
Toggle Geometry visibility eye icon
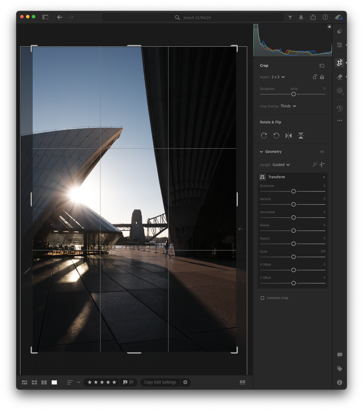(x=322, y=152)
